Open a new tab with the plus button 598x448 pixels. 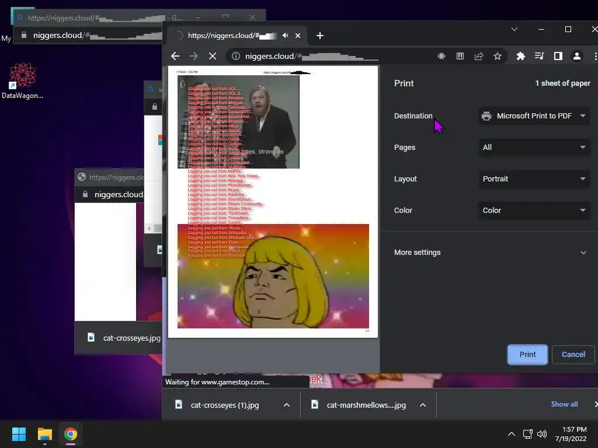[320, 36]
